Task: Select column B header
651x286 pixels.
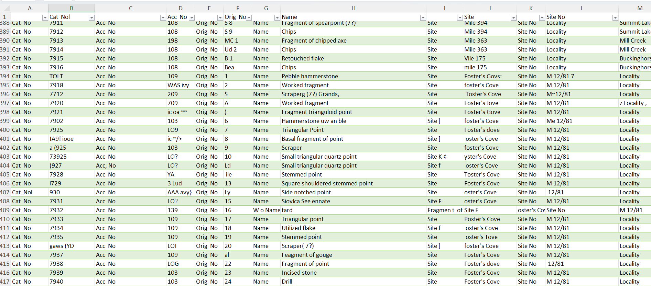Action: 72,8
